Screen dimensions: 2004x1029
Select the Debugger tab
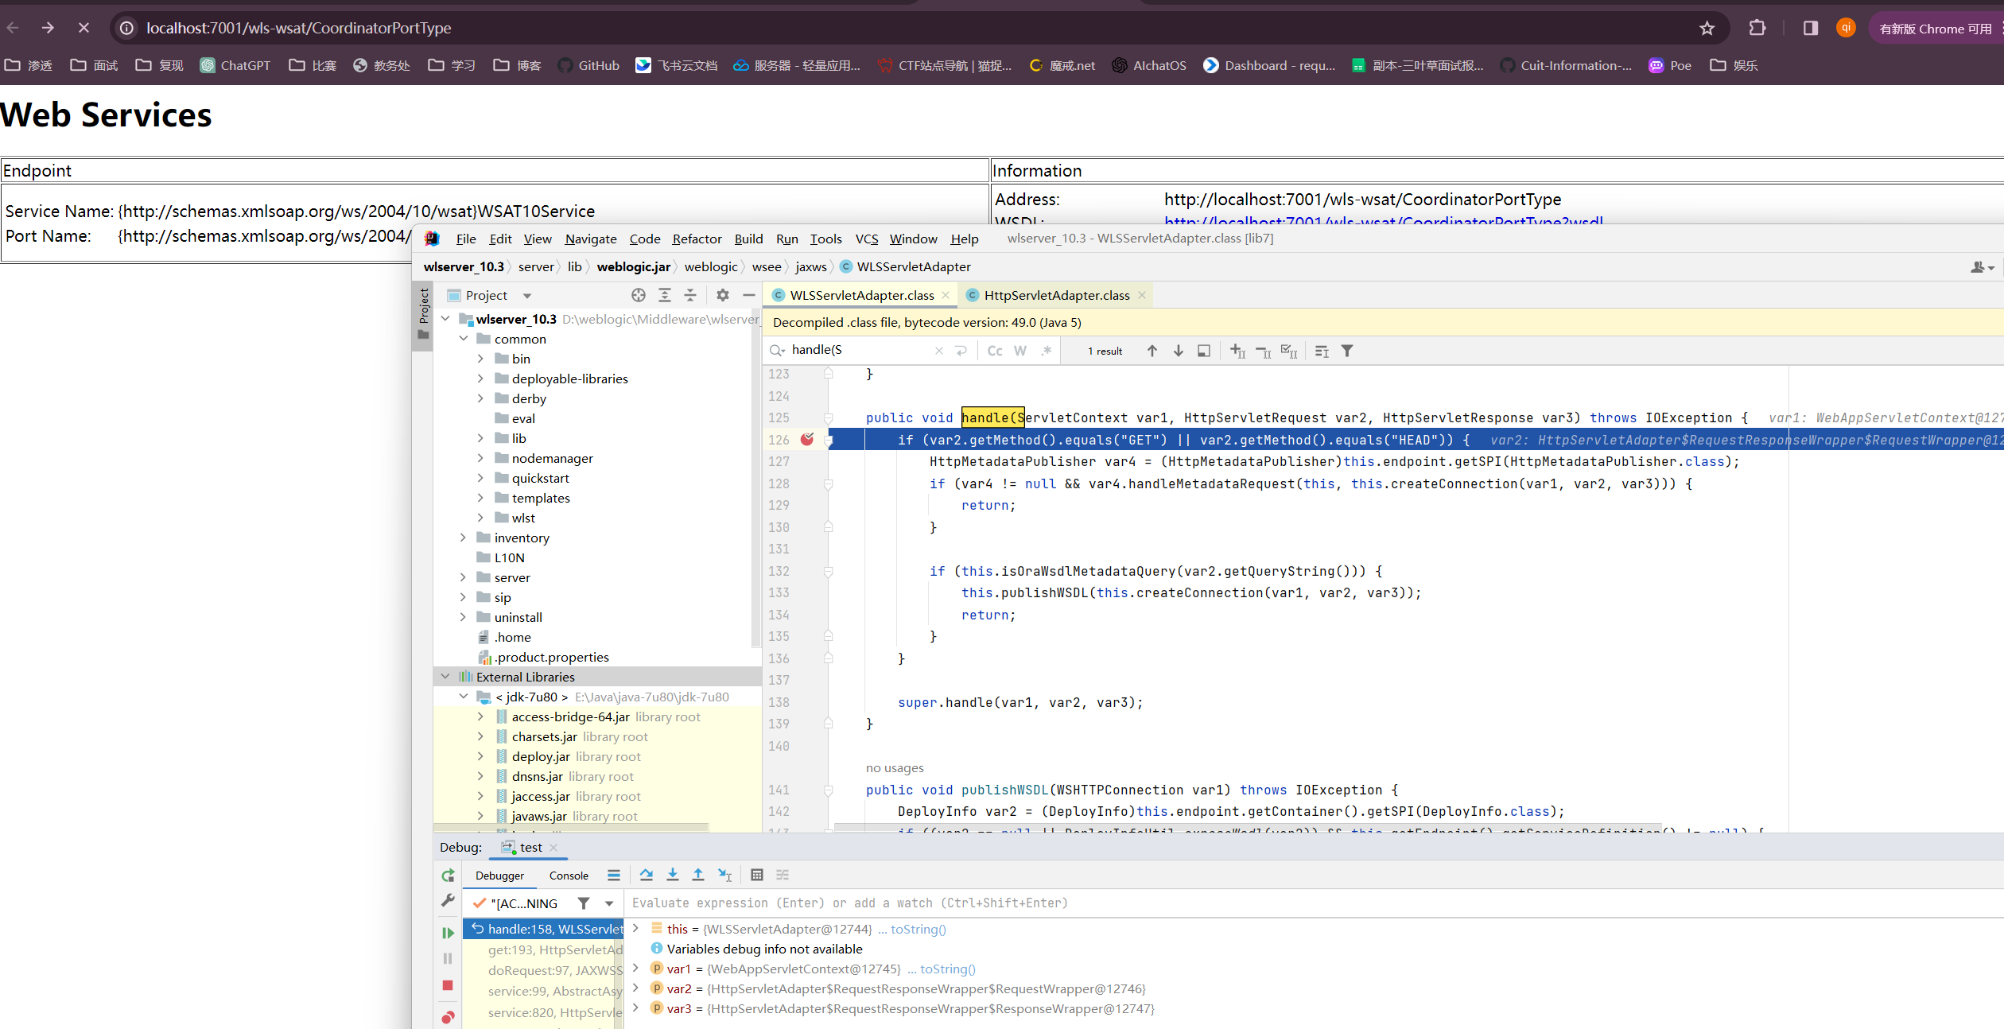pos(499,876)
